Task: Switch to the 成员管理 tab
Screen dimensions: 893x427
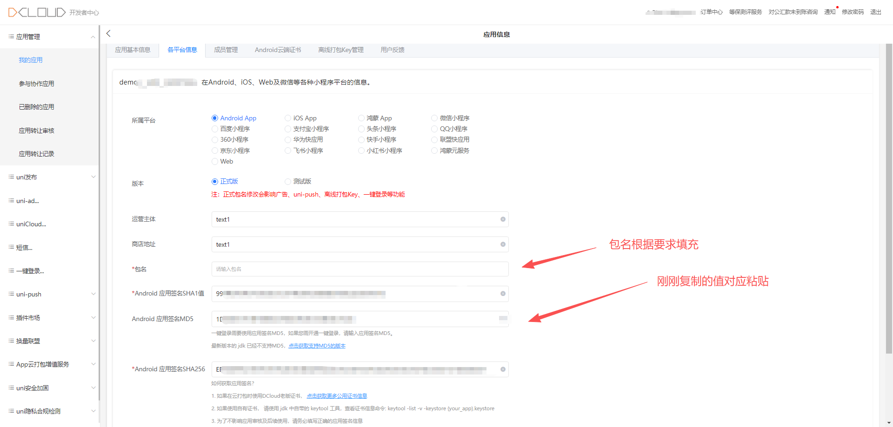Action: (x=226, y=50)
